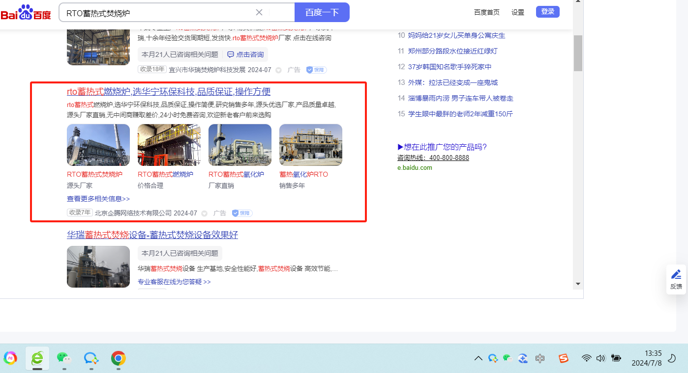688x373 pixels.
Task: Clear the search box with X icon
Action: click(259, 12)
